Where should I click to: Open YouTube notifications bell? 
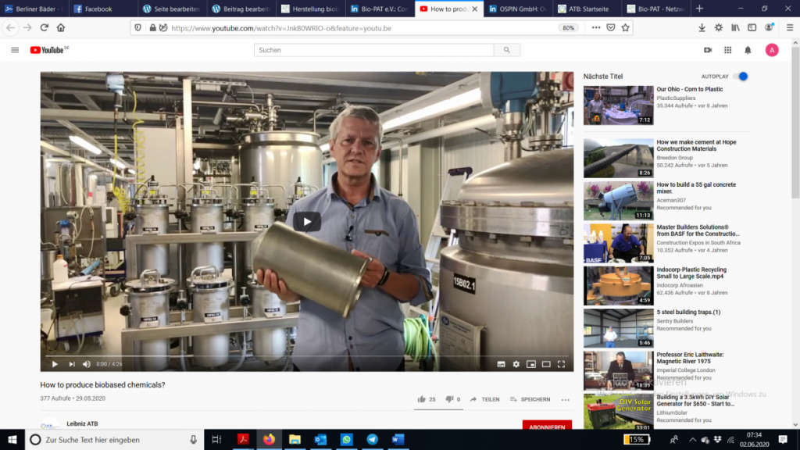(748, 49)
